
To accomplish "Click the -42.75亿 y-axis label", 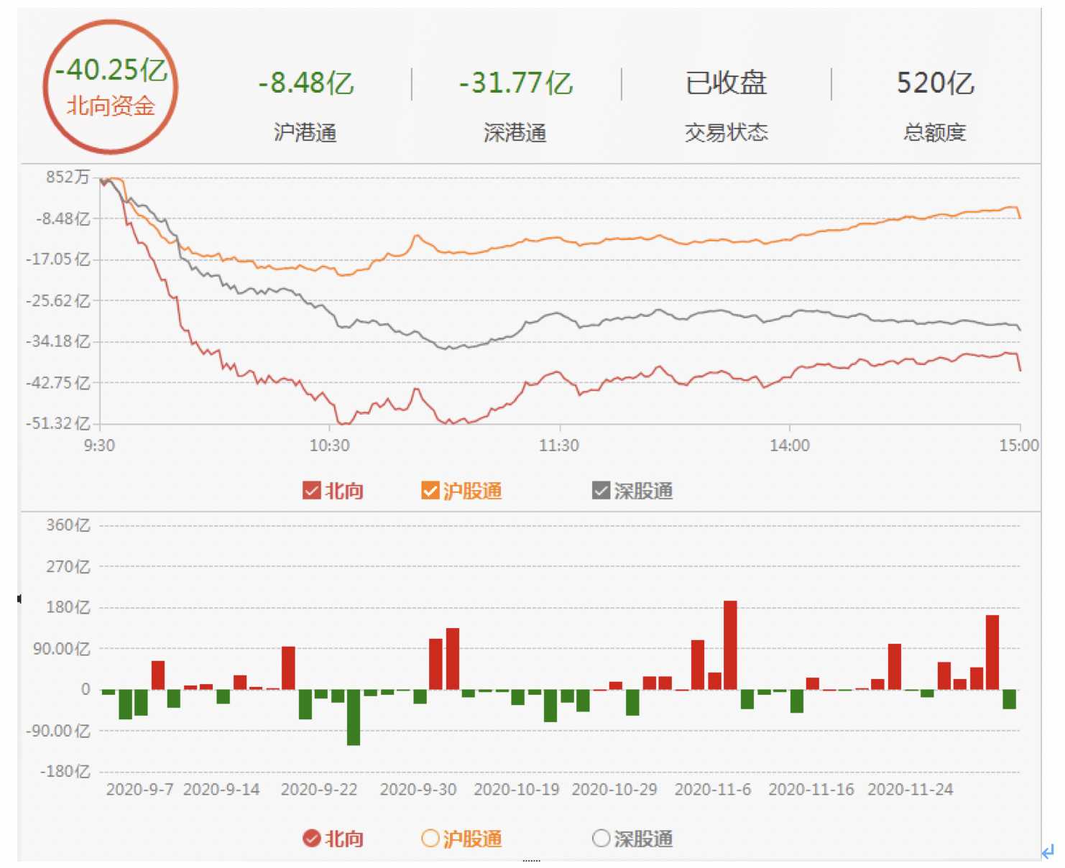I will tap(58, 382).
